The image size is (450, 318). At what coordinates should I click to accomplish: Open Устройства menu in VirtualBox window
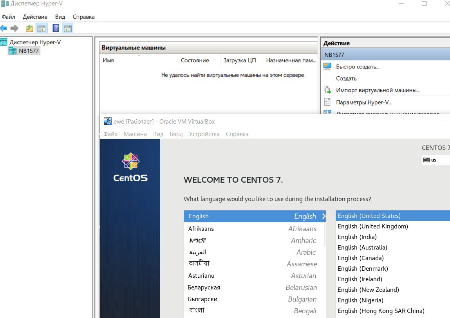[204, 134]
